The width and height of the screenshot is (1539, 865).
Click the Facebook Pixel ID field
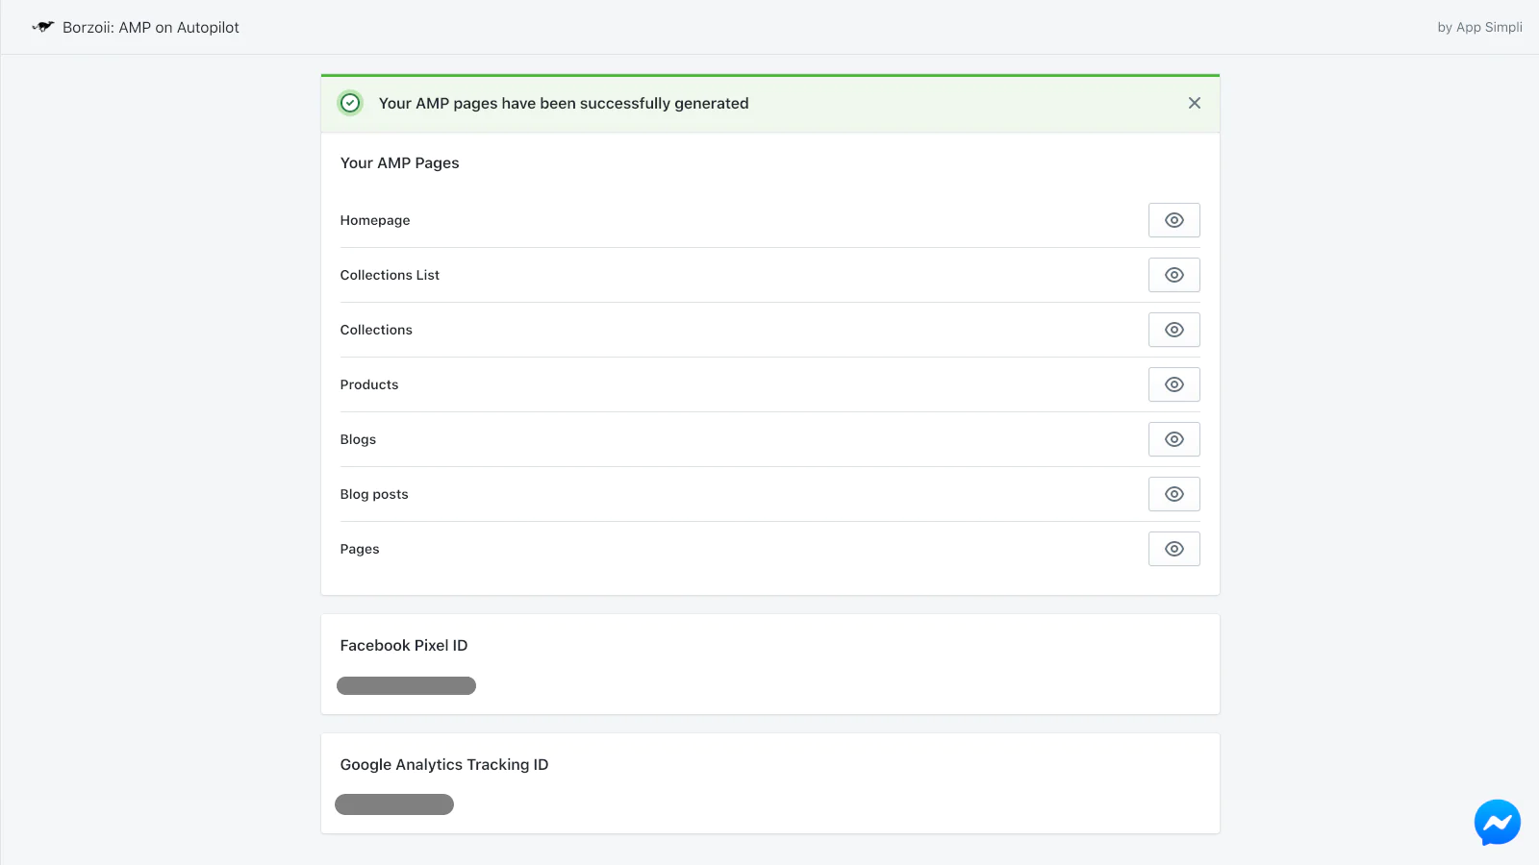406,685
